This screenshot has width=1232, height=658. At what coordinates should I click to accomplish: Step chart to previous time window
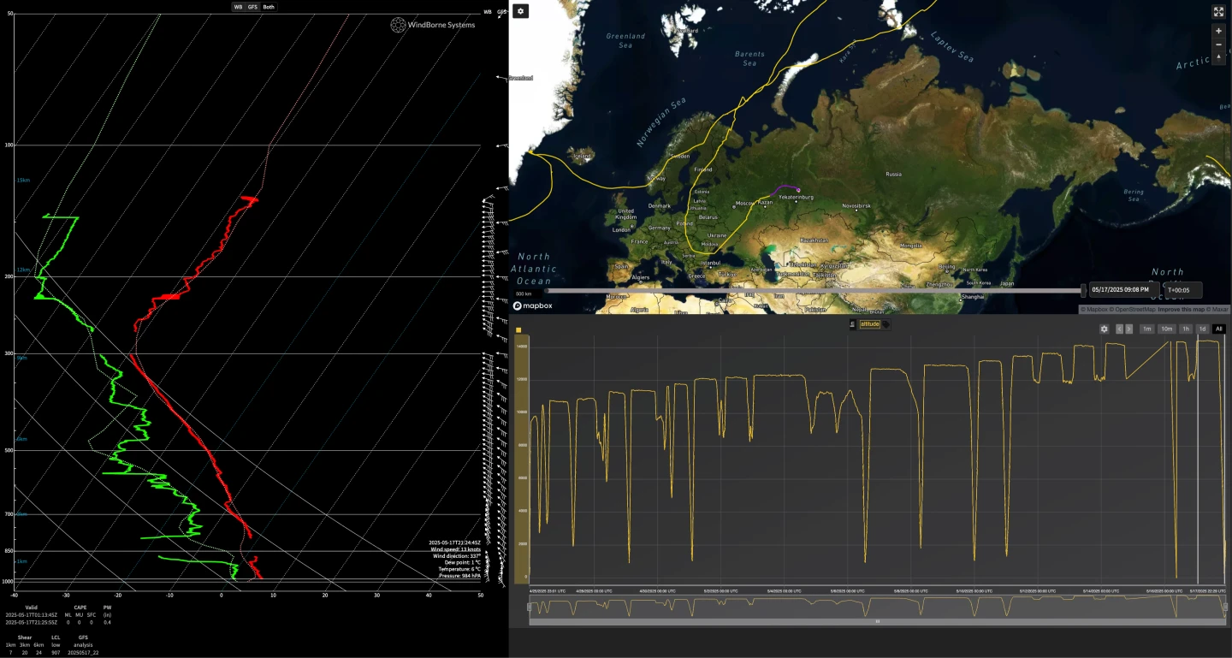pos(1119,329)
